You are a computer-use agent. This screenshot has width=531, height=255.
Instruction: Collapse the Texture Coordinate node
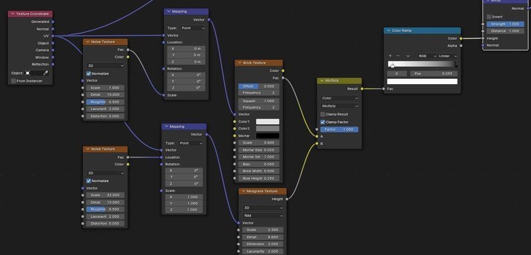[13, 14]
